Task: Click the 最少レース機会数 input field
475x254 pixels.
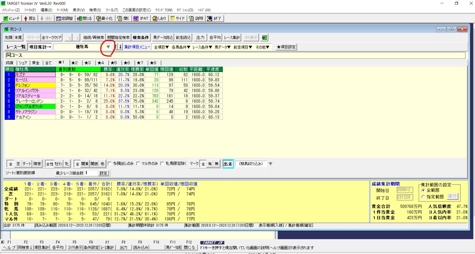Action: tap(91, 173)
